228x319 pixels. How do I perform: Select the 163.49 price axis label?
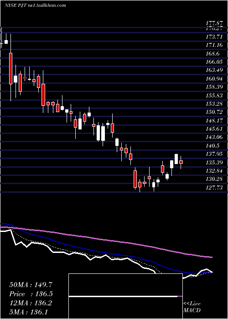214,70
